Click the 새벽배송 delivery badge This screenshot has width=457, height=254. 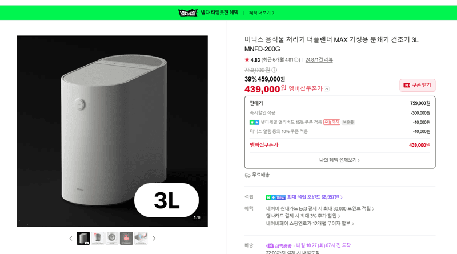[279, 245]
